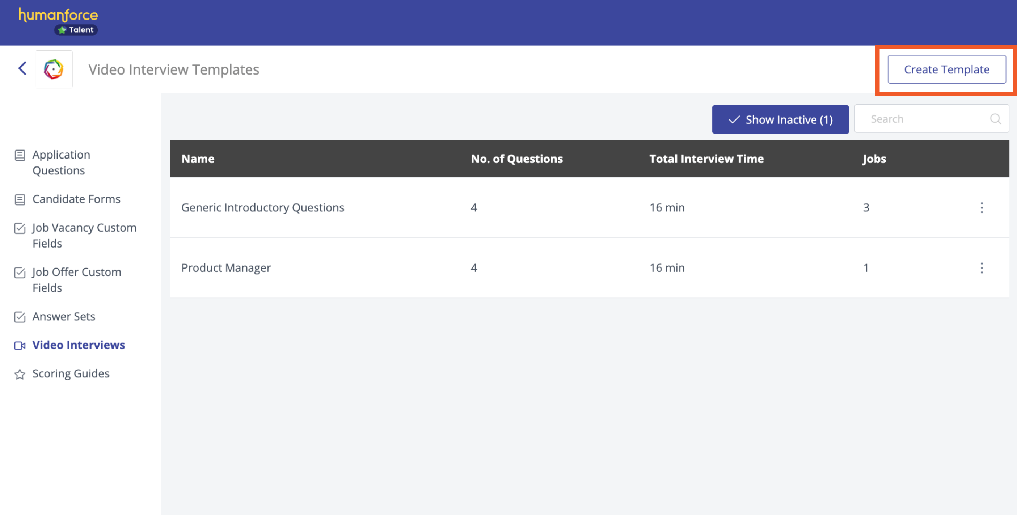Click the Create Template button
The height and width of the screenshot is (515, 1017).
[946, 69]
